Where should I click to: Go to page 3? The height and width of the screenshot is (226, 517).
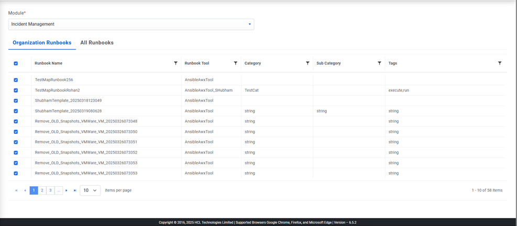click(50, 190)
